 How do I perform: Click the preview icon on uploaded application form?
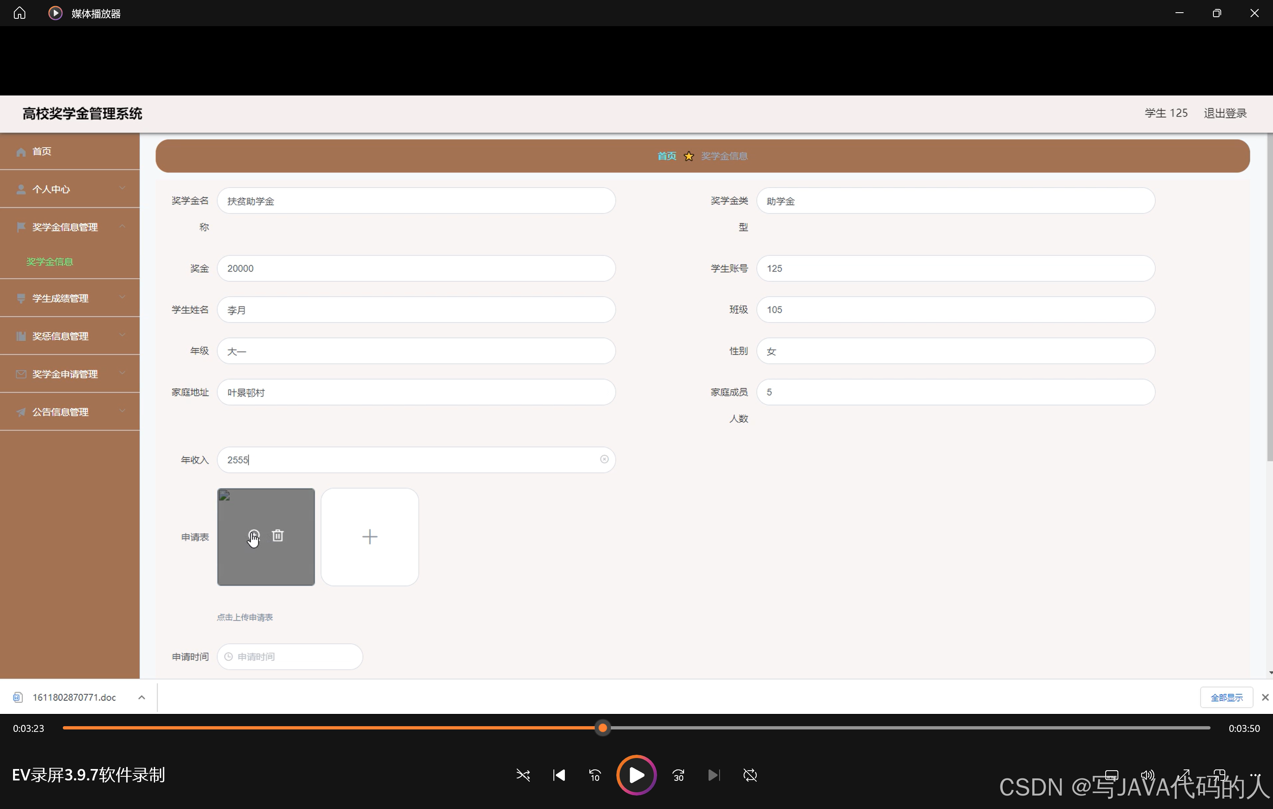click(254, 535)
